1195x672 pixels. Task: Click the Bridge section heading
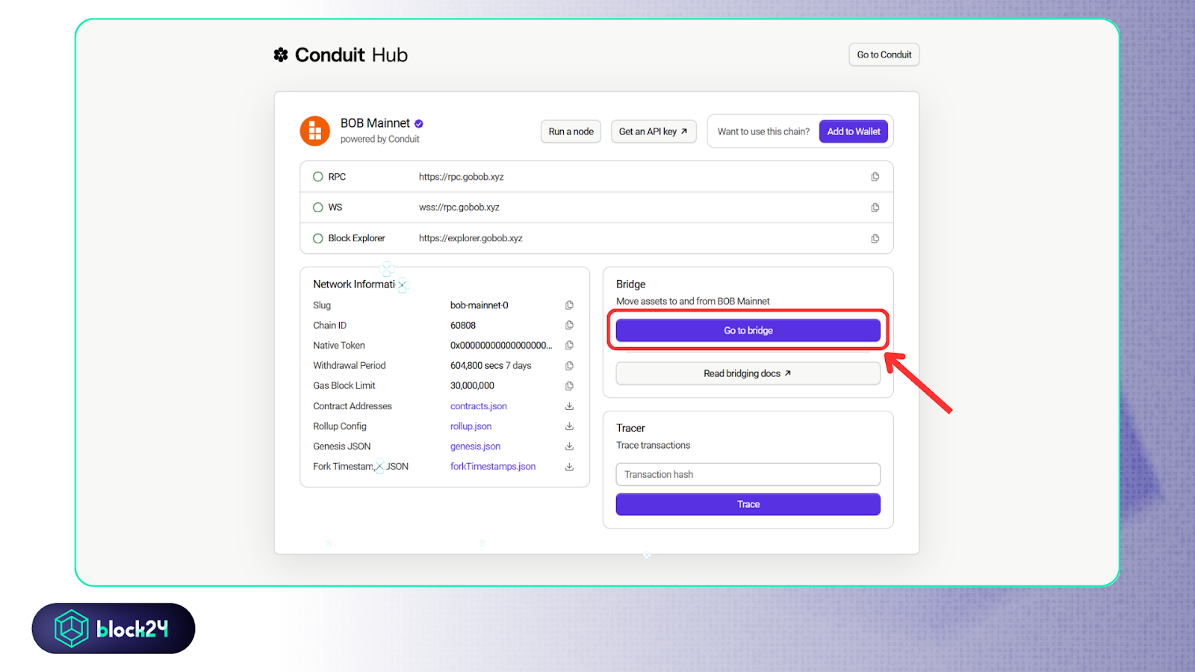click(631, 284)
